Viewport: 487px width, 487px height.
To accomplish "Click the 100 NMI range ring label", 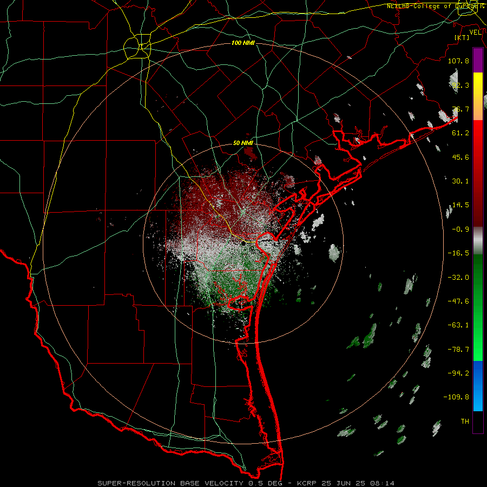I will pos(243,43).
